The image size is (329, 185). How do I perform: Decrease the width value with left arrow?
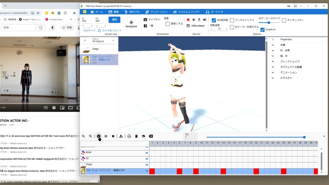84,26
